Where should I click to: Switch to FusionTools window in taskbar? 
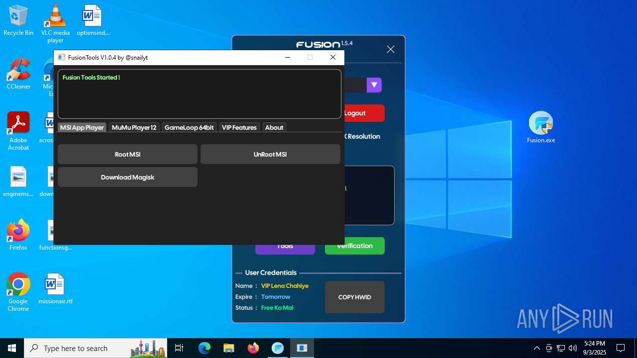click(x=302, y=348)
